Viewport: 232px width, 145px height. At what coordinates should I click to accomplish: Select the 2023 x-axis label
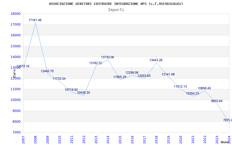click(x=217, y=140)
